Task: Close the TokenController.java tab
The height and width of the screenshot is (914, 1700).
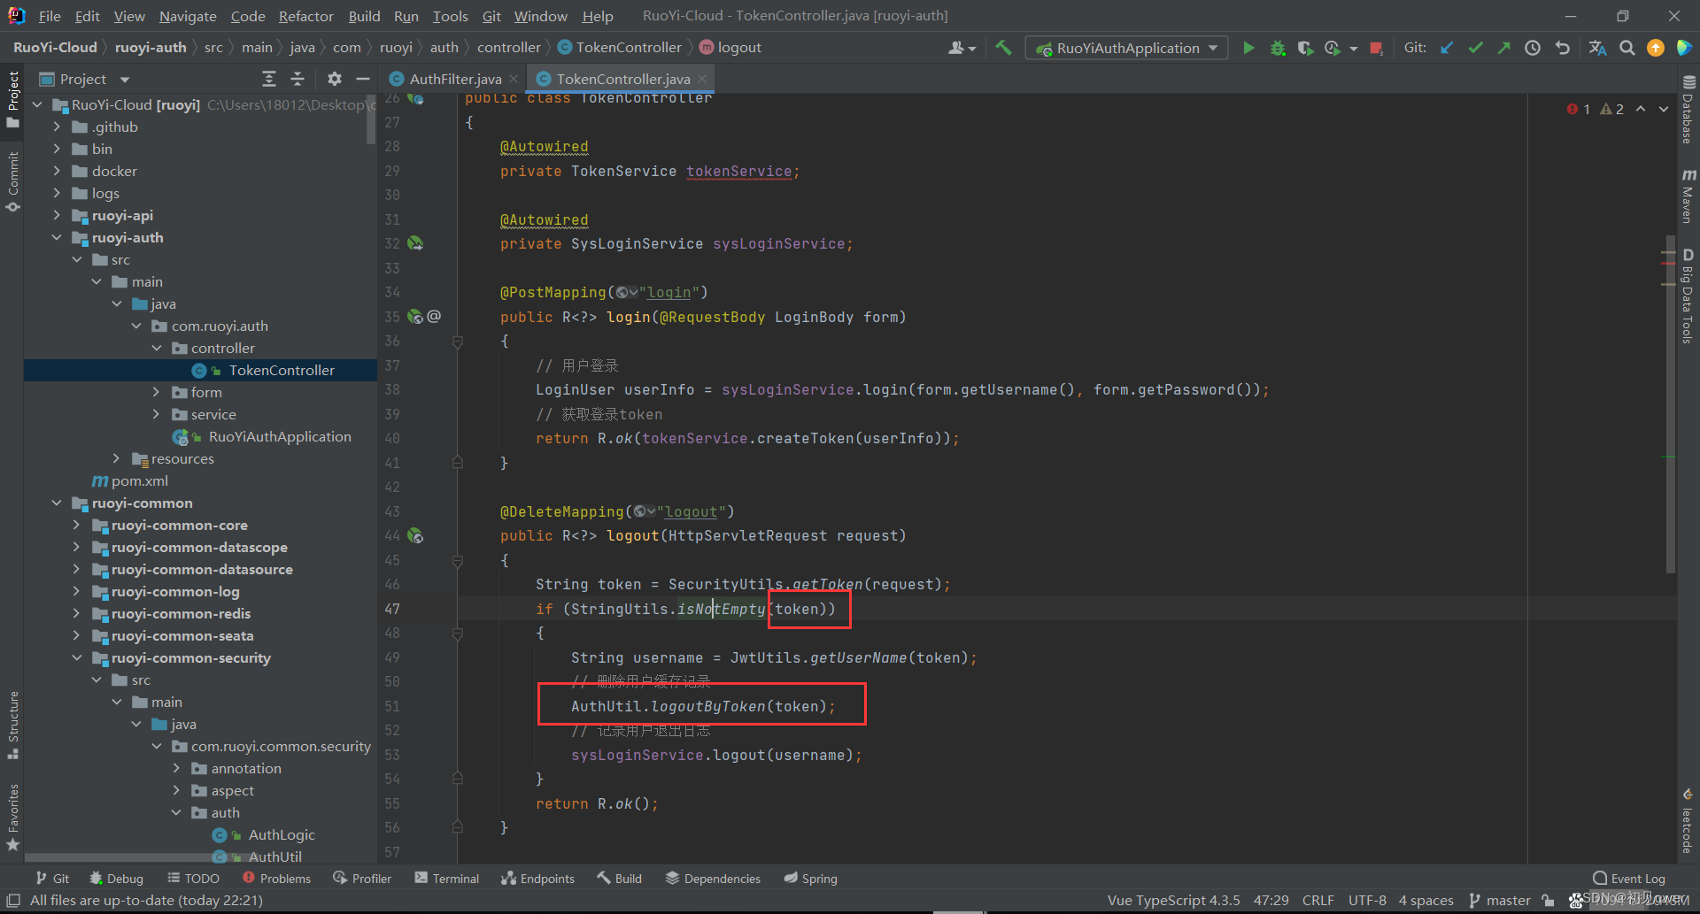Action: (x=702, y=79)
